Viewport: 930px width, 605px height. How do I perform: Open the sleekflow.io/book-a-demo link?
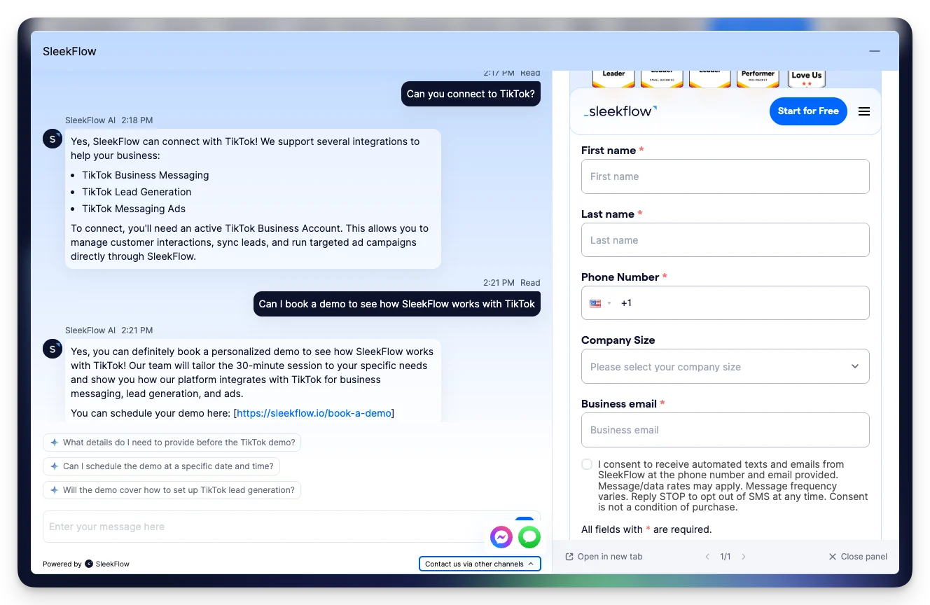pos(314,413)
